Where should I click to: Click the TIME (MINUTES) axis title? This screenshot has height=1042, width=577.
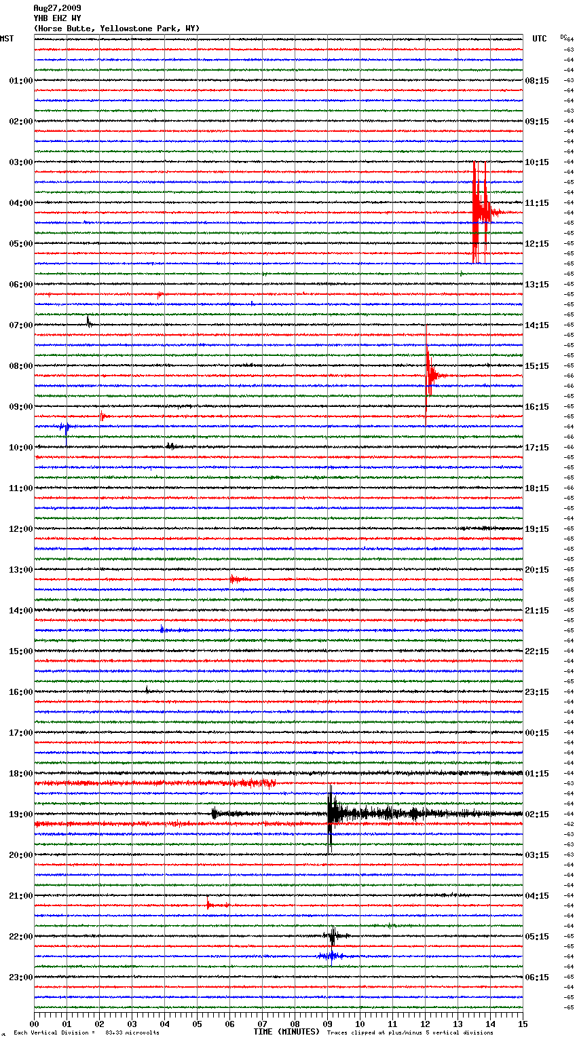click(x=286, y=1032)
